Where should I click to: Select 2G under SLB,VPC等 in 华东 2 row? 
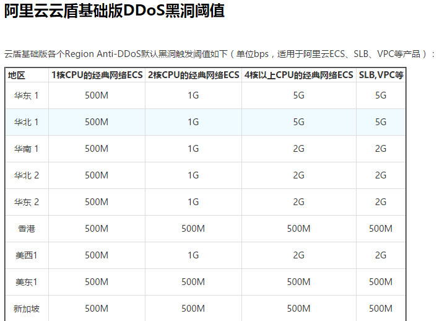[x=381, y=202]
